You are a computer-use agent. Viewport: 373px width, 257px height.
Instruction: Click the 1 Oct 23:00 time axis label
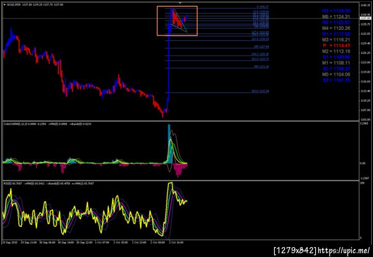(140, 243)
